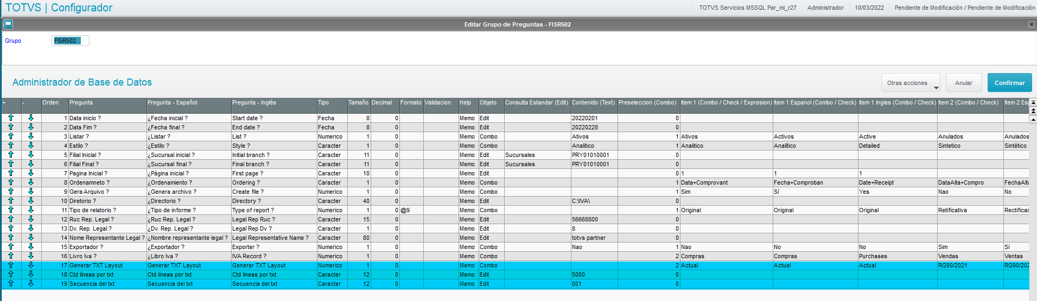Click content cell '20220201' in Data inicio row
The height and width of the screenshot is (301, 1037).
point(594,117)
